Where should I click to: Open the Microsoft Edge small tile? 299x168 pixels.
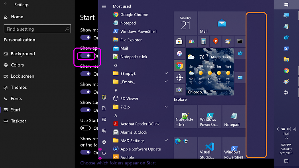178,141
